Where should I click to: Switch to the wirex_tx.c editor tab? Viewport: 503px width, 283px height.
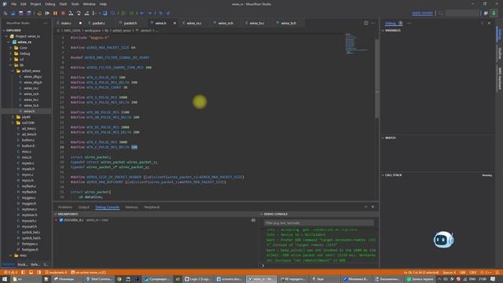pos(257,23)
